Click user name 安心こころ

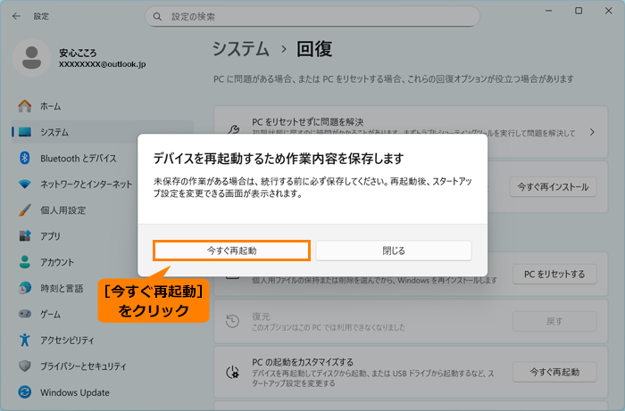click(78, 53)
